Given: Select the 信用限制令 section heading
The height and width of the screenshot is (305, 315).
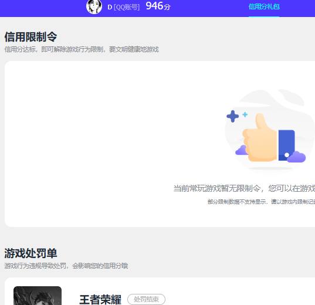Looking at the screenshot, I should click(x=31, y=37).
